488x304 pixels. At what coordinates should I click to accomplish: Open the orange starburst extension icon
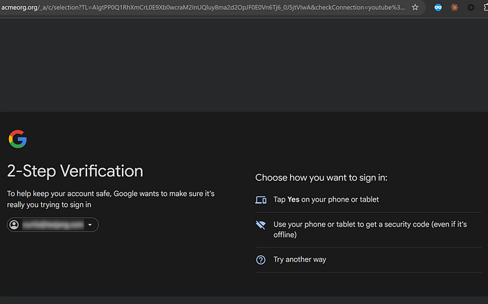click(x=455, y=8)
